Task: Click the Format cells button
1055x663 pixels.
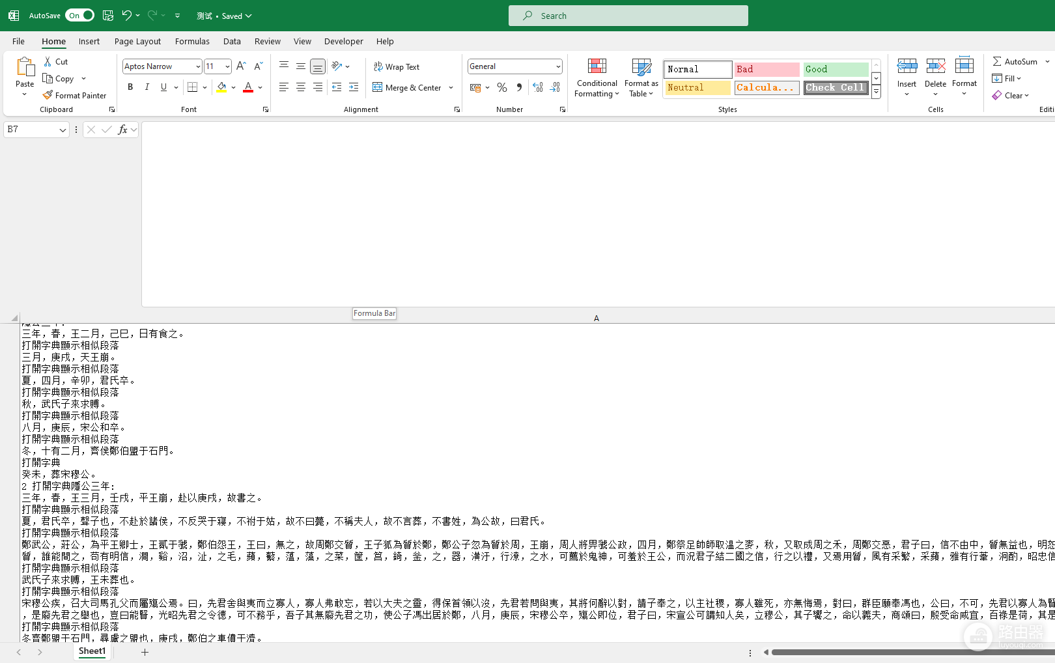Action: pos(964,76)
